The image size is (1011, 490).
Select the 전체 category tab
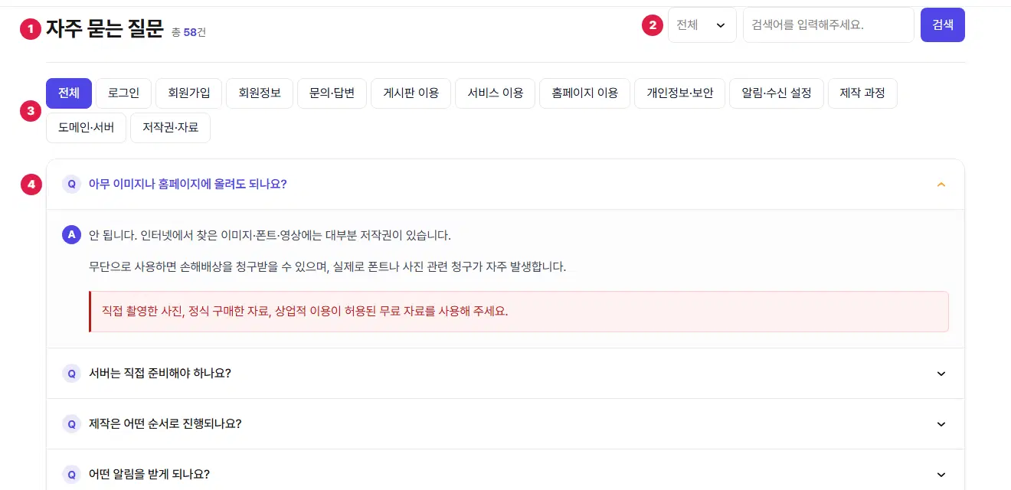click(69, 93)
